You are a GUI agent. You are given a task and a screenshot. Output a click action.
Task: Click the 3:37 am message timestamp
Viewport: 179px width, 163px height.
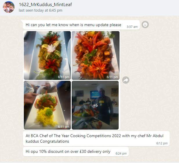[x=132, y=27]
